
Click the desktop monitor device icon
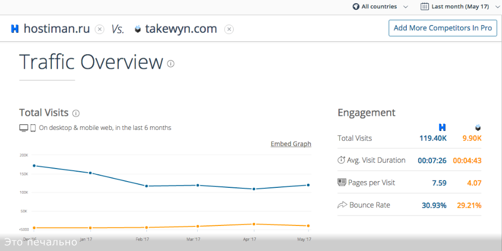24,128
